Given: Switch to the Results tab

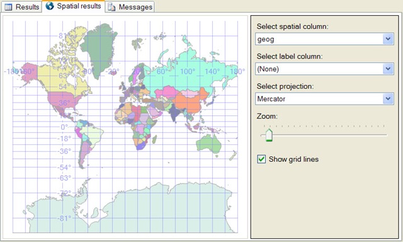Looking at the screenshot, I should tap(21, 7).
